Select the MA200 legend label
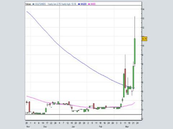173x129 pixels. click(84, 4)
